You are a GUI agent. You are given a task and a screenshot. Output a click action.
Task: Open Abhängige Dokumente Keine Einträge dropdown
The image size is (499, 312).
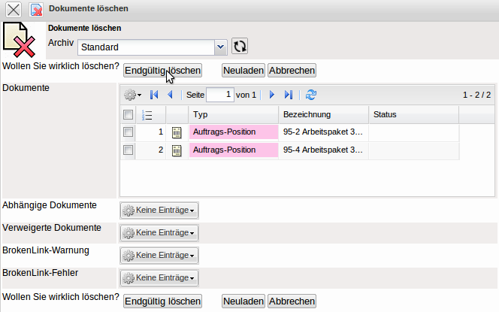[x=159, y=211]
